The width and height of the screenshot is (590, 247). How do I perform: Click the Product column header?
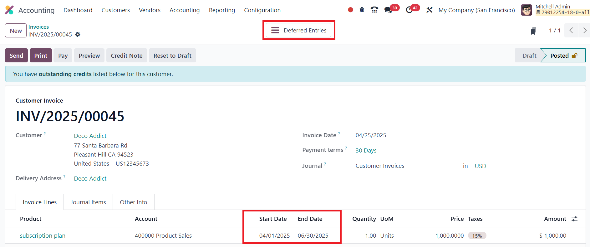[31, 219]
